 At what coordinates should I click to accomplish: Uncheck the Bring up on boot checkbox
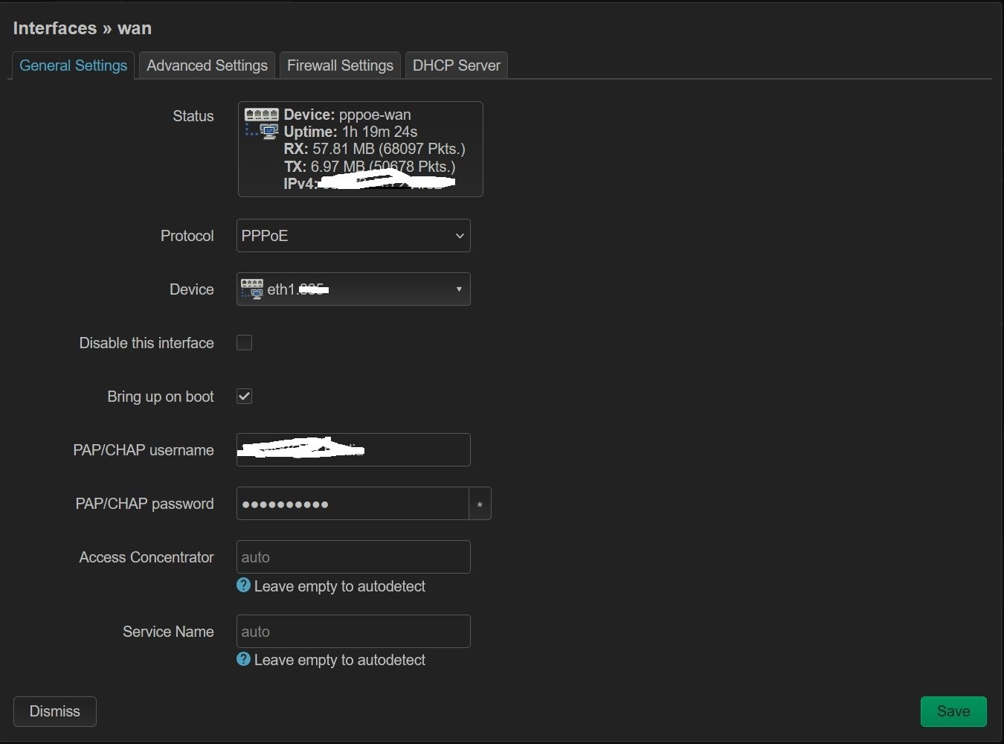(x=244, y=397)
